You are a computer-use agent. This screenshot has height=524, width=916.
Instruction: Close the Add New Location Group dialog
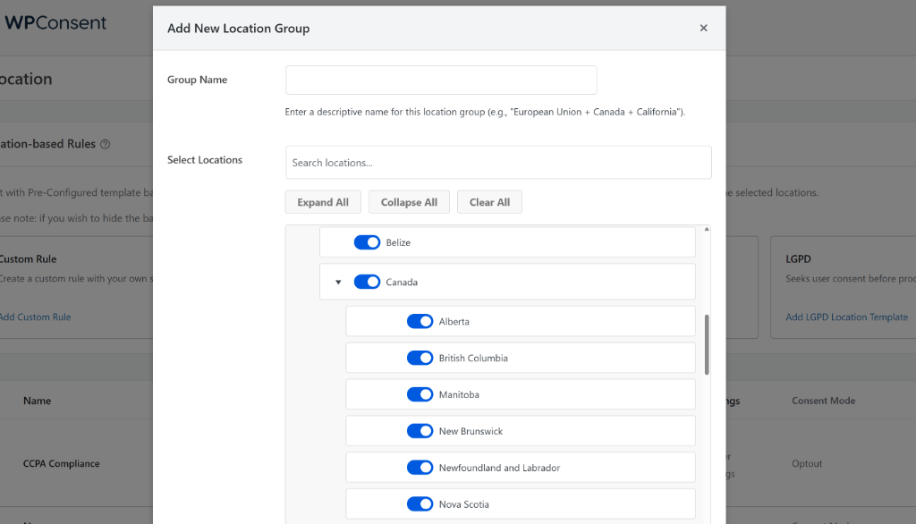[x=703, y=28]
